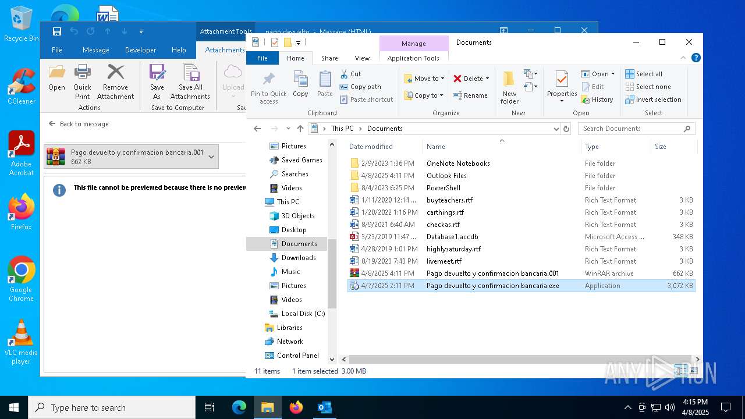This screenshot has width=745, height=419.
Task: Select buyteachers.rtf file
Action: point(521,200)
